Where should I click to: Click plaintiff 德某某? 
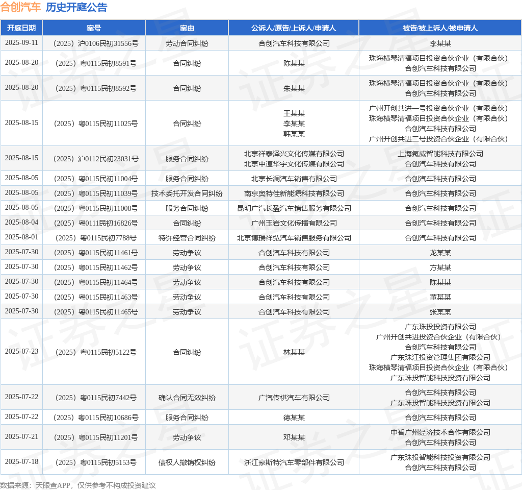(x=294, y=418)
